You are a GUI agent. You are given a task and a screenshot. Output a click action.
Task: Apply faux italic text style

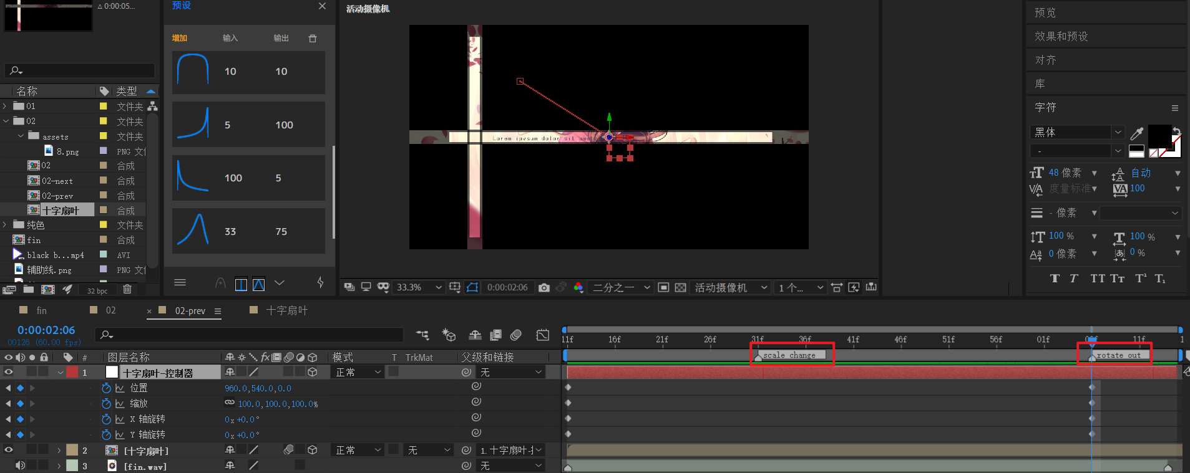coord(1073,279)
